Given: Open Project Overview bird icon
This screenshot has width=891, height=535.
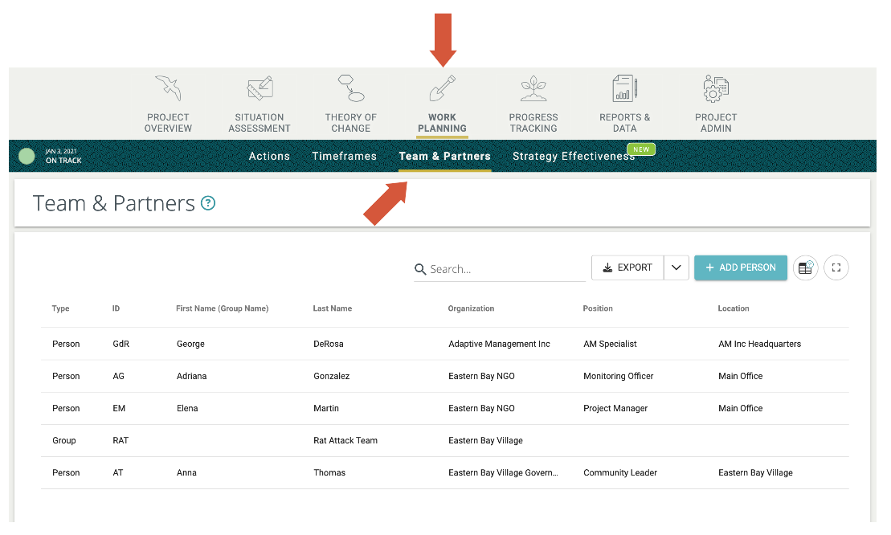Looking at the screenshot, I should [168, 88].
